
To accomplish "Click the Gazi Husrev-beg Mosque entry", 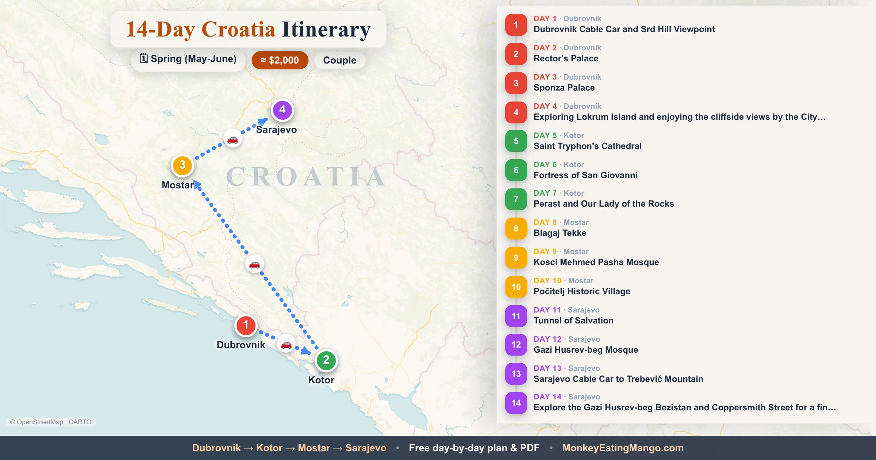I will coord(586,350).
